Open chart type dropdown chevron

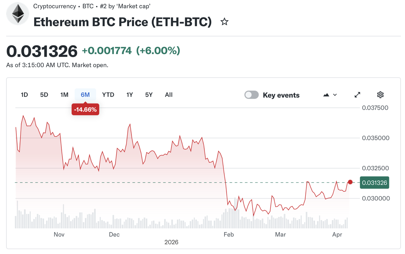point(335,95)
